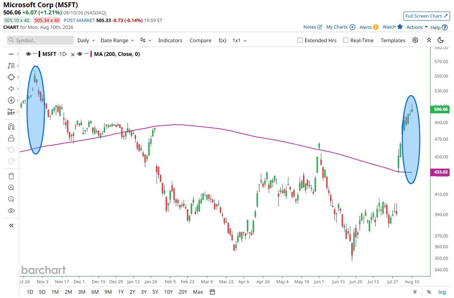454x298 pixels.
Task: Zoom out with the magnifier minus
Action: (x=11, y=199)
